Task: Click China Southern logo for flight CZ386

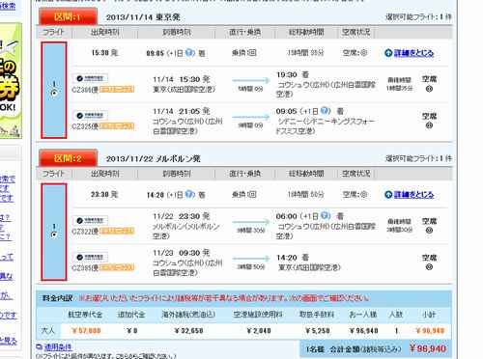Action: click(90, 78)
